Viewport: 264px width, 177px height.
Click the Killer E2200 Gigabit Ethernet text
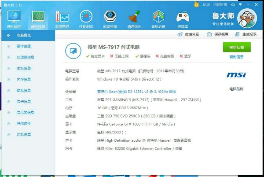(x=139, y=148)
